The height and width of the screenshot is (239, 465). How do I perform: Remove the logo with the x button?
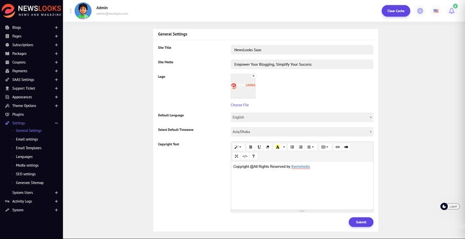253,76
